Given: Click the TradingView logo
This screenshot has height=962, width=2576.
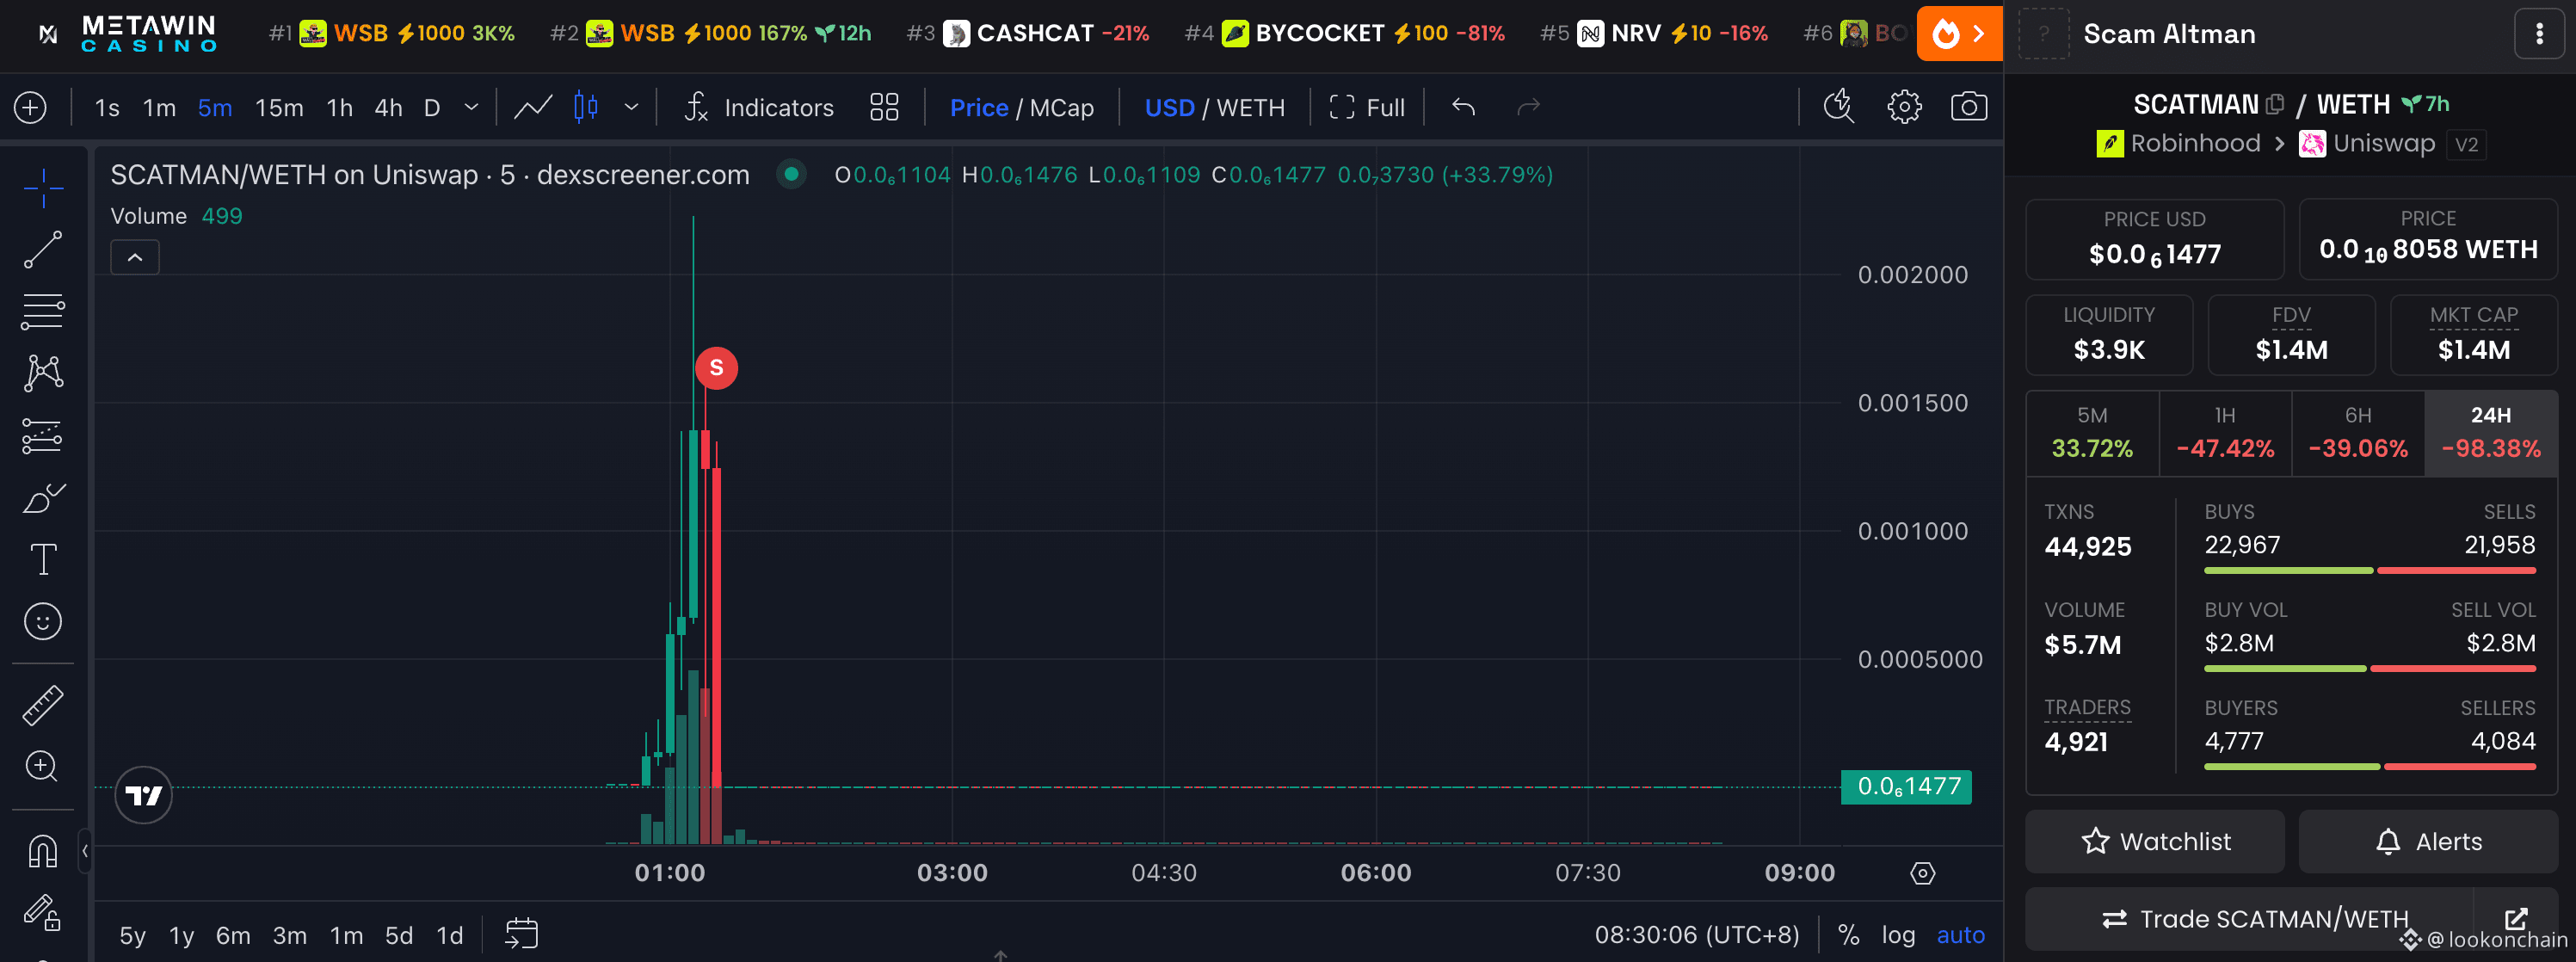Looking at the screenshot, I should [x=143, y=795].
